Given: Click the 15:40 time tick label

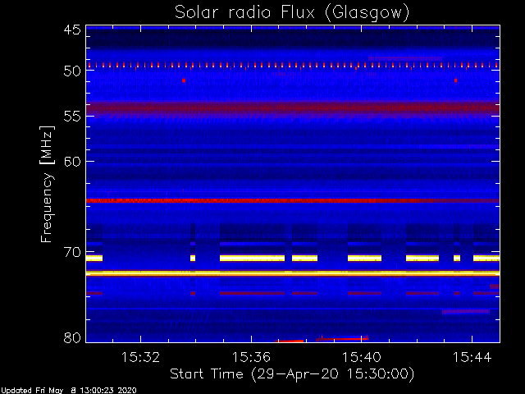Looking at the screenshot, I should tap(362, 357).
